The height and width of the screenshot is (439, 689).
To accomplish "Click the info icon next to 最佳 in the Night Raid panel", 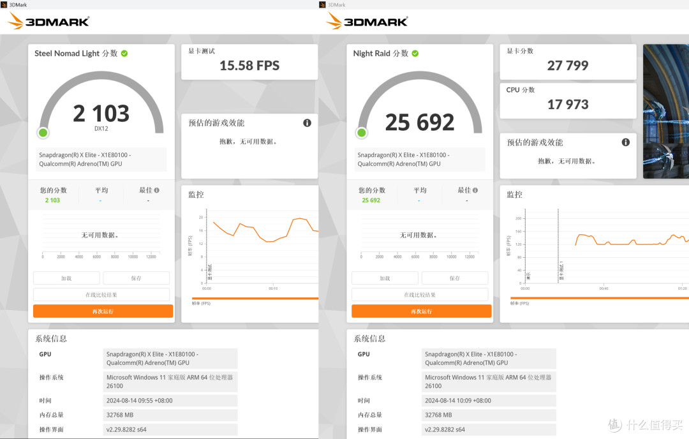I will click(475, 190).
